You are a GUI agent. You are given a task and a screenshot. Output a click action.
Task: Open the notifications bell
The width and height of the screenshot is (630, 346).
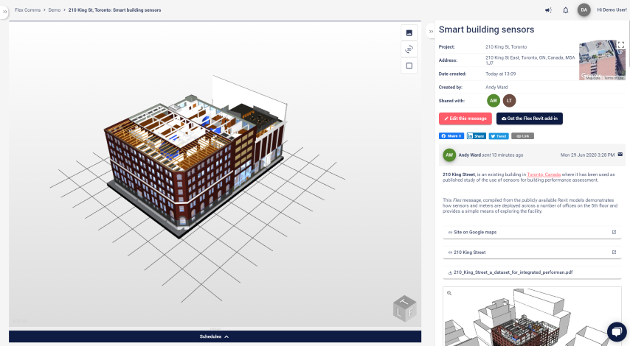tap(565, 10)
